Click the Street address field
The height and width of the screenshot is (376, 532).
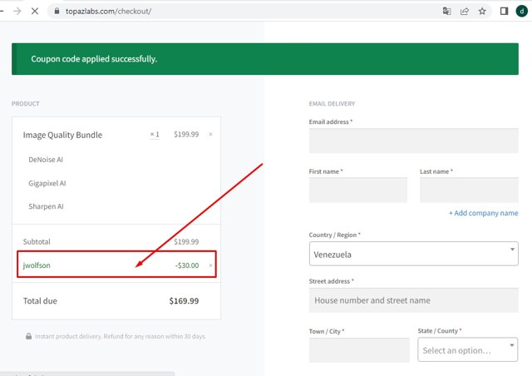[x=413, y=300]
